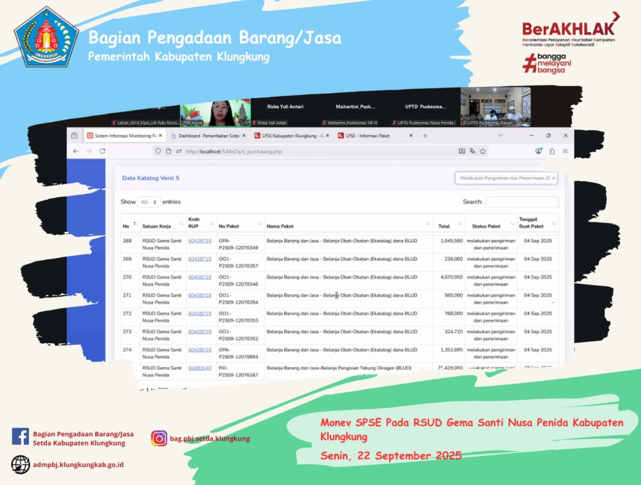The image size is (641, 485).
Task: Open the Show entries dropdown
Action: pyautogui.click(x=149, y=202)
